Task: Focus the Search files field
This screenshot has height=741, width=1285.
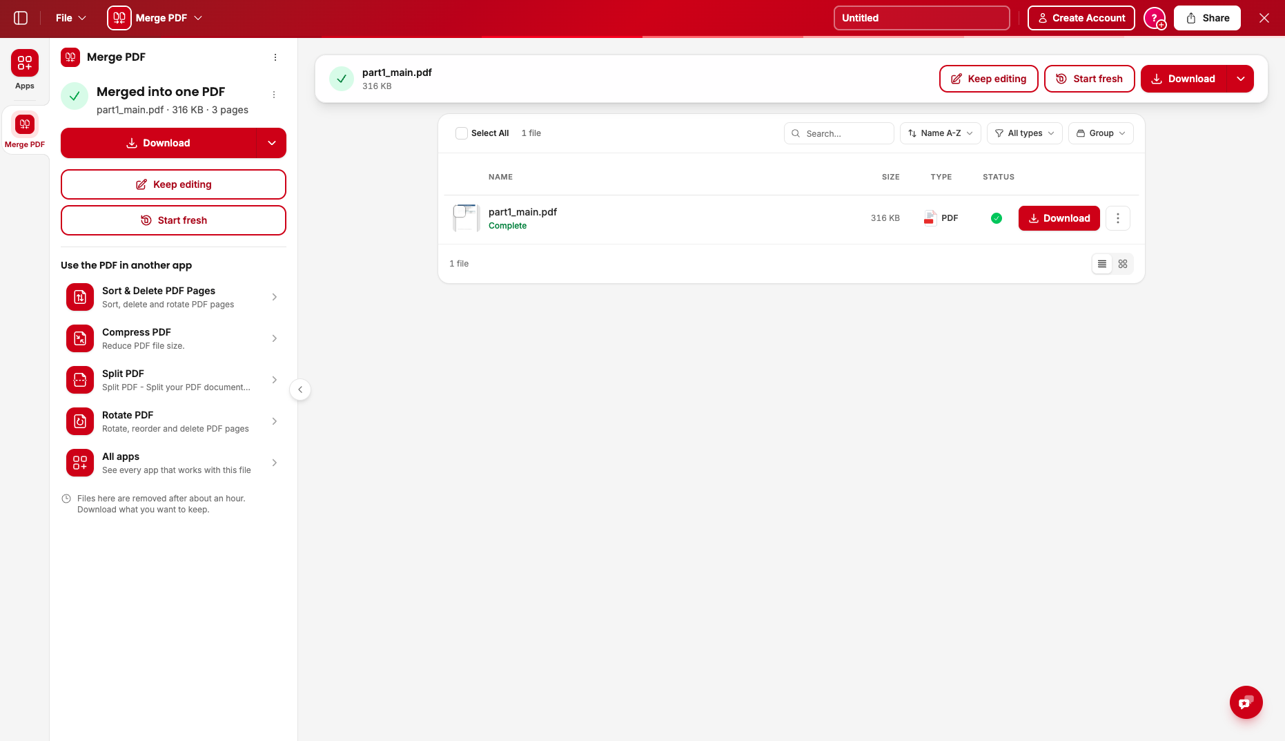Action: [839, 133]
